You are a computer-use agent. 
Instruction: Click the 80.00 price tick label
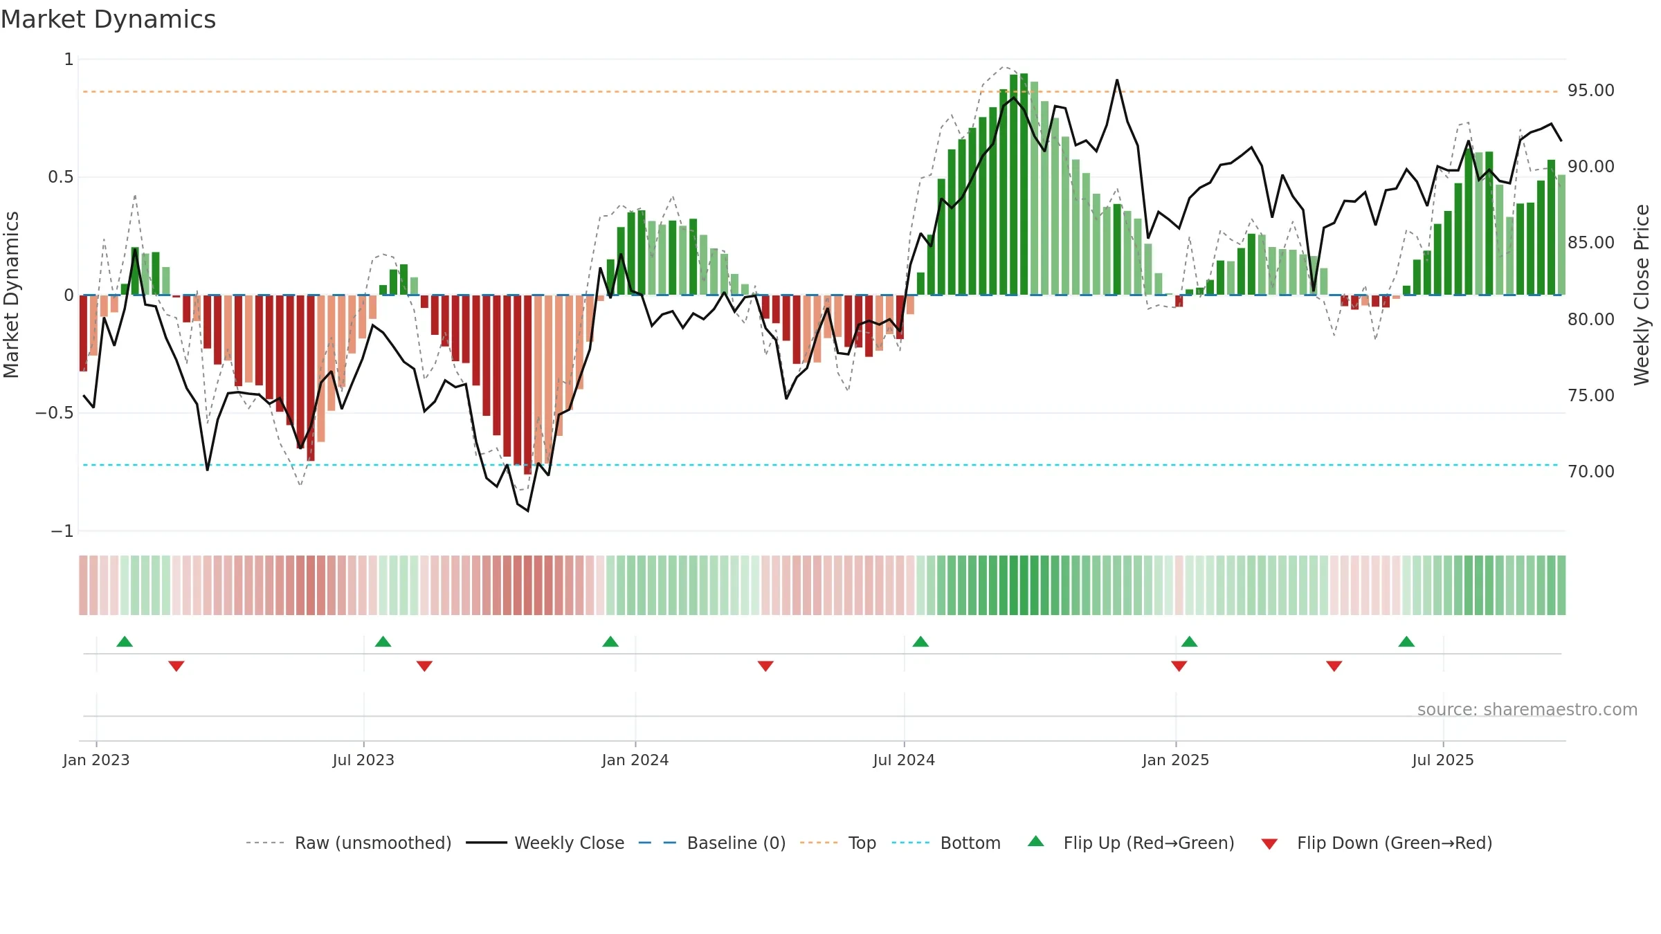[1591, 320]
